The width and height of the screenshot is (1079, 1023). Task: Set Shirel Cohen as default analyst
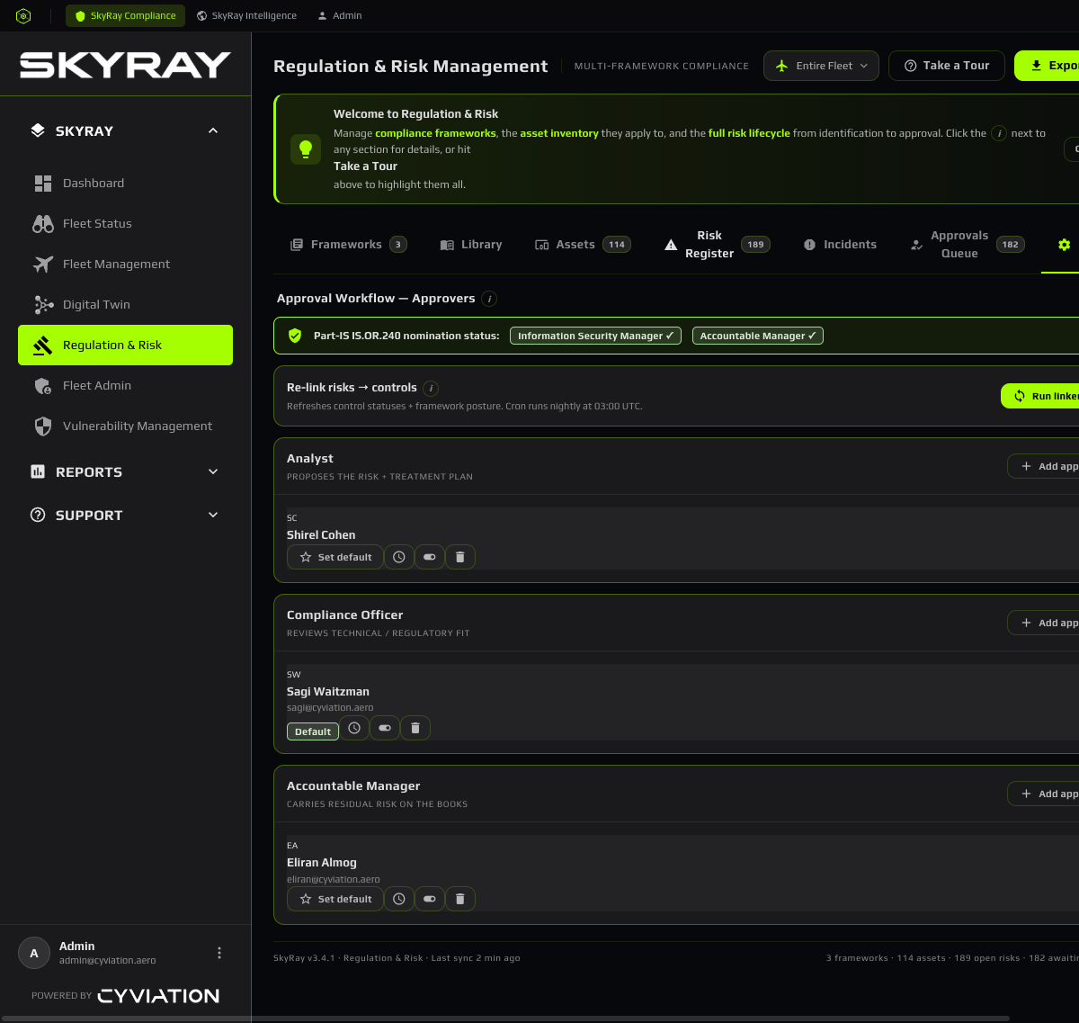point(334,557)
